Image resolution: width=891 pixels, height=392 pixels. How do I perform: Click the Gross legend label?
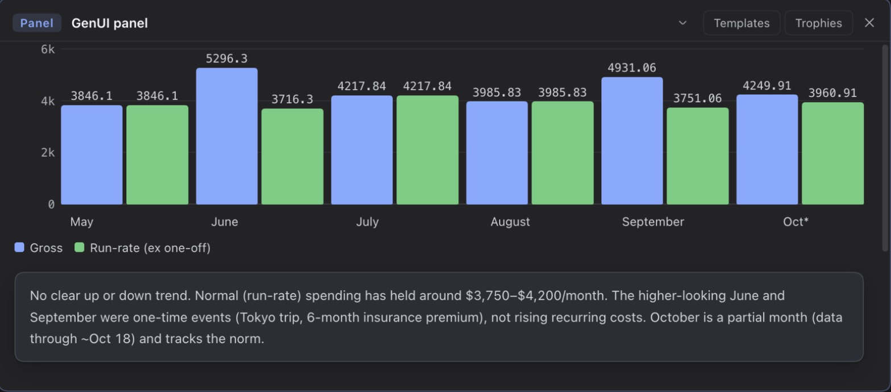pyautogui.click(x=46, y=248)
